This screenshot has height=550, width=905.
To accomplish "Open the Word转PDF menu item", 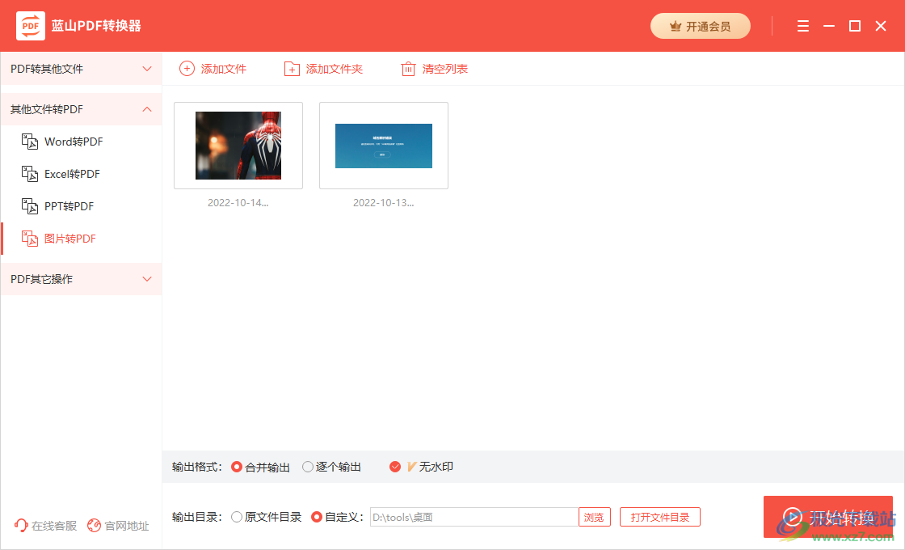I will pyautogui.click(x=82, y=142).
